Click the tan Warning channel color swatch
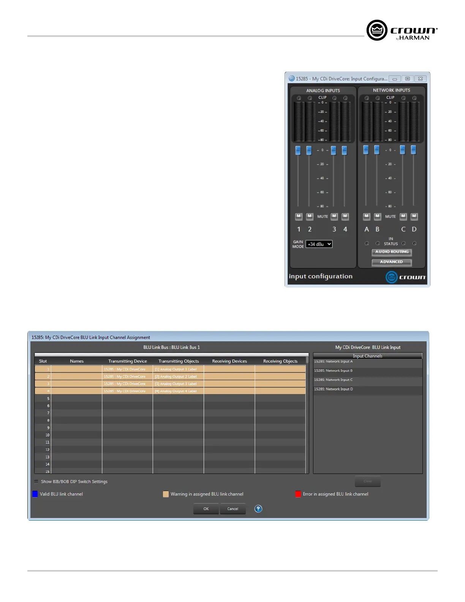This screenshot has height=602, width=465. 166,494
